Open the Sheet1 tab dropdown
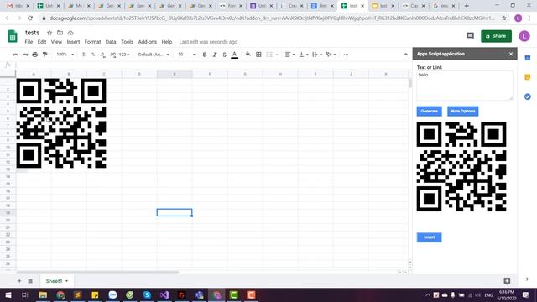This screenshot has width=537, height=302. click(x=67, y=281)
